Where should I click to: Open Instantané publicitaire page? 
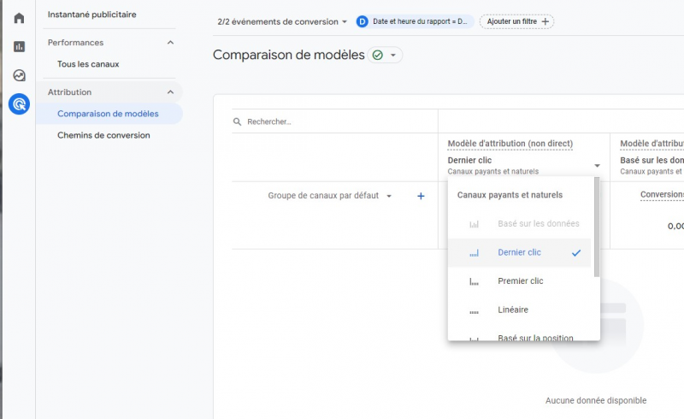pyautogui.click(x=92, y=15)
